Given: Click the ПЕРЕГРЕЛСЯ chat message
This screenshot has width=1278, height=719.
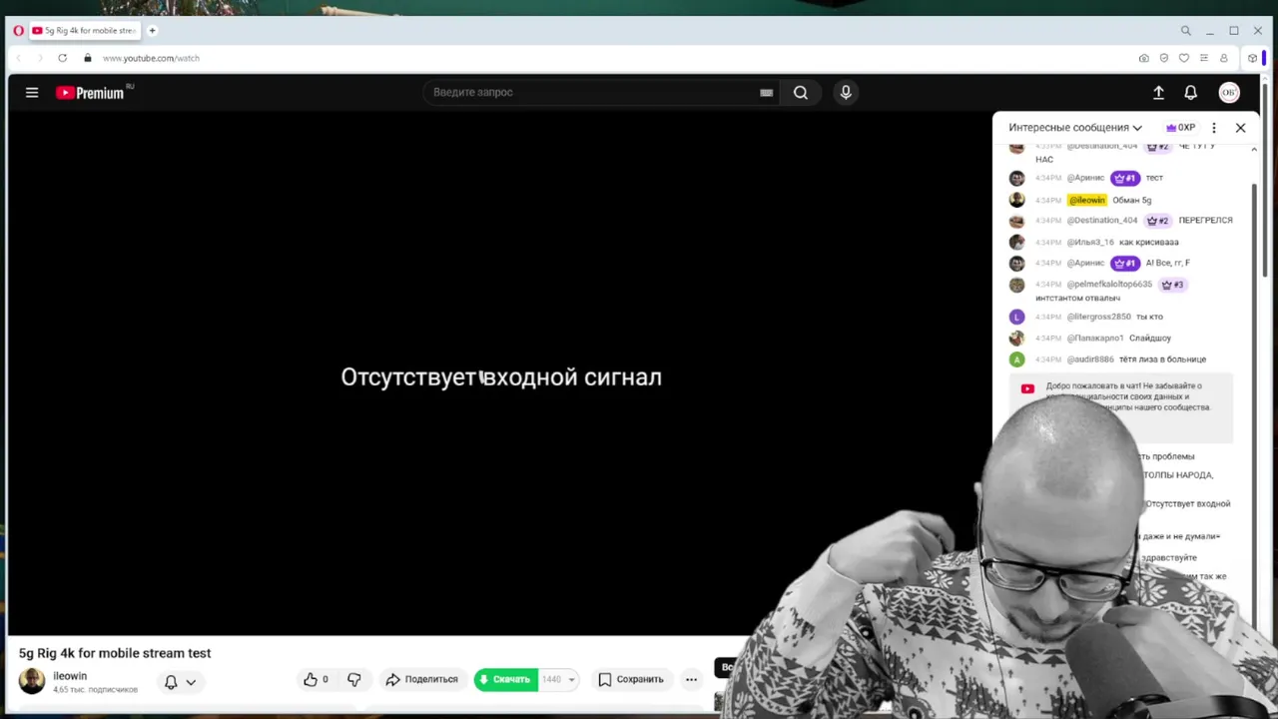Looking at the screenshot, I should coord(1205,220).
